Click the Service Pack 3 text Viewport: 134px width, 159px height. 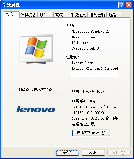coord(85,48)
